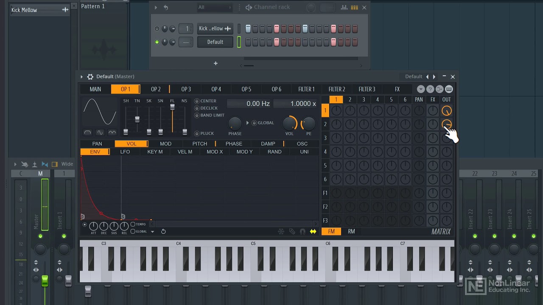
Task: Check the envelope TEMPO checkbox
Action: [x=133, y=225]
